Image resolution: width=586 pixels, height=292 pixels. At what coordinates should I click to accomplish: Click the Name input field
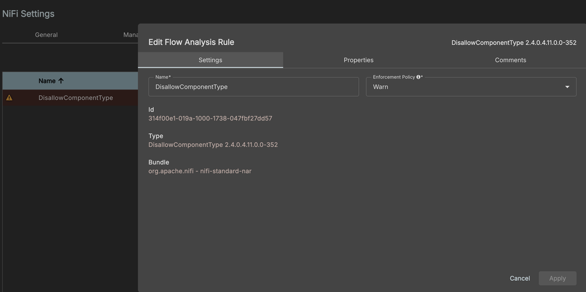coord(253,87)
